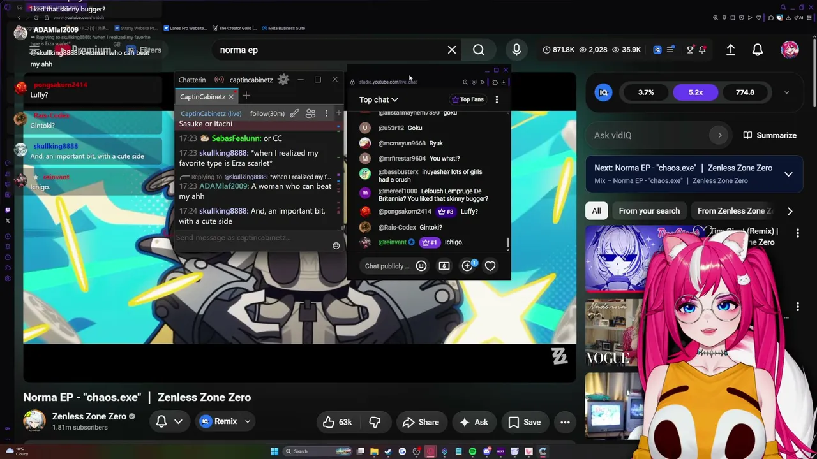This screenshot has width=817, height=459.
Task: Expand the vidIQ score panel chevron
Action: (x=786, y=92)
